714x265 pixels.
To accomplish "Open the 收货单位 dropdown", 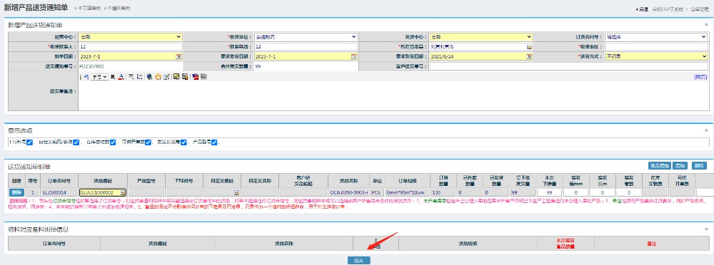I will tap(306, 37).
